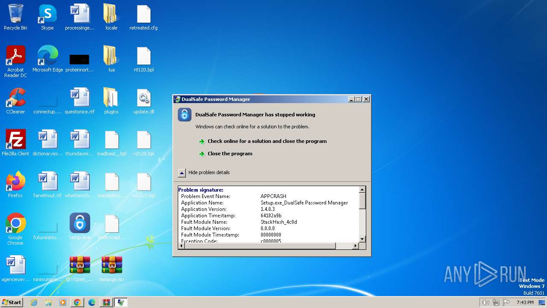This screenshot has height=308, width=547.
Task: Open the Acrobat Reader DC shortcut
Action: tap(15, 62)
